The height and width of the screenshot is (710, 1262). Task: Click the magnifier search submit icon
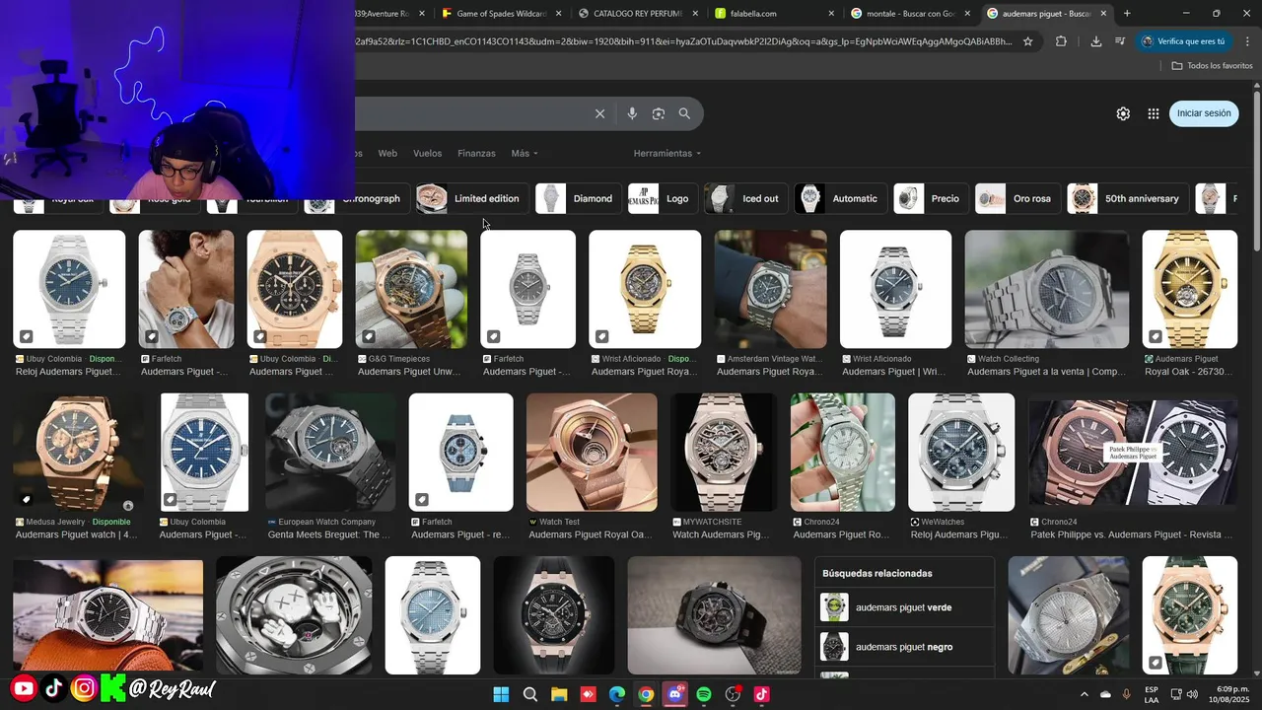click(684, 113)
